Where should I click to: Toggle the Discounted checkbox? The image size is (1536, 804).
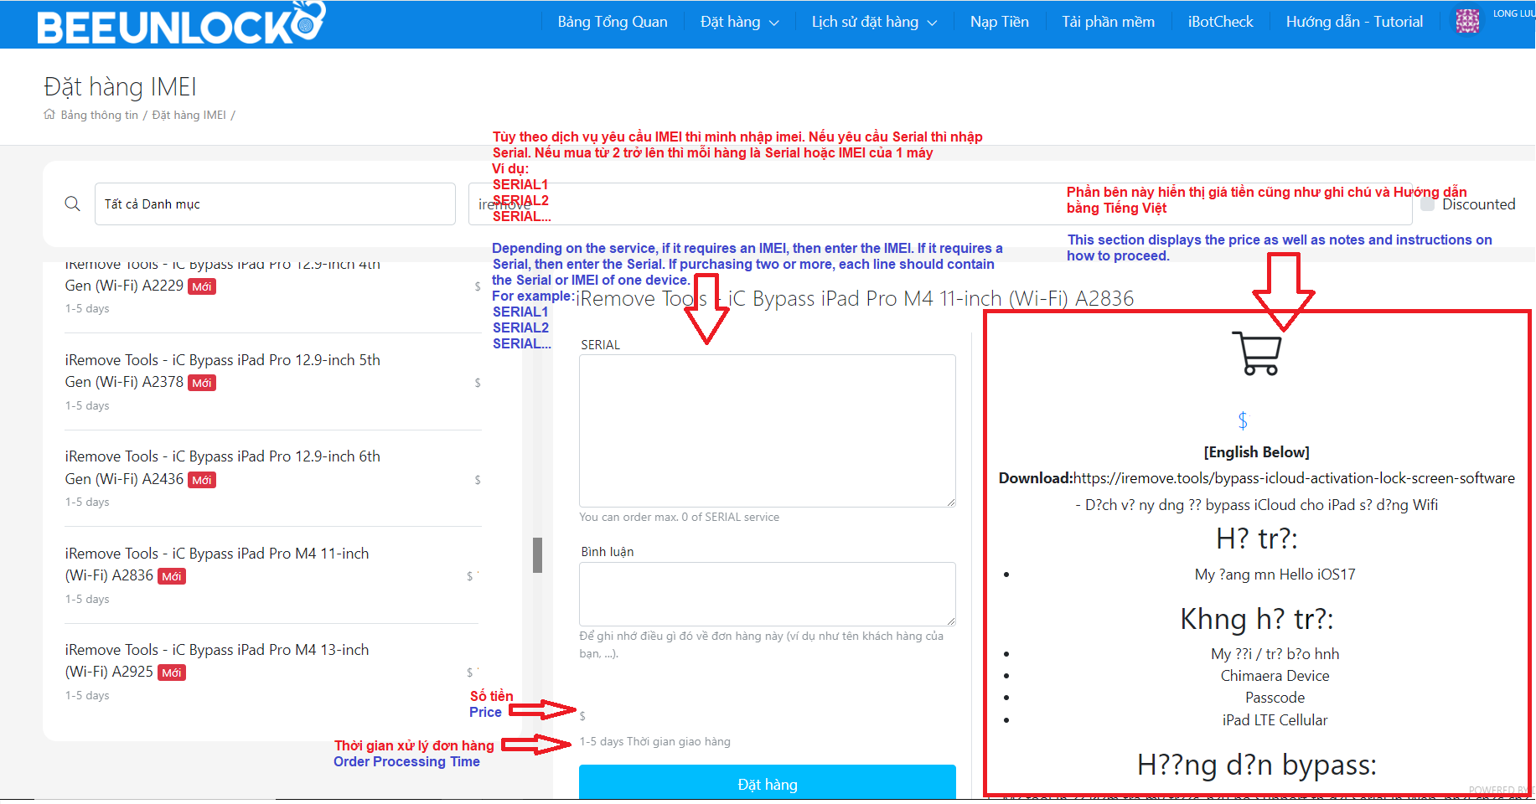1428,204
